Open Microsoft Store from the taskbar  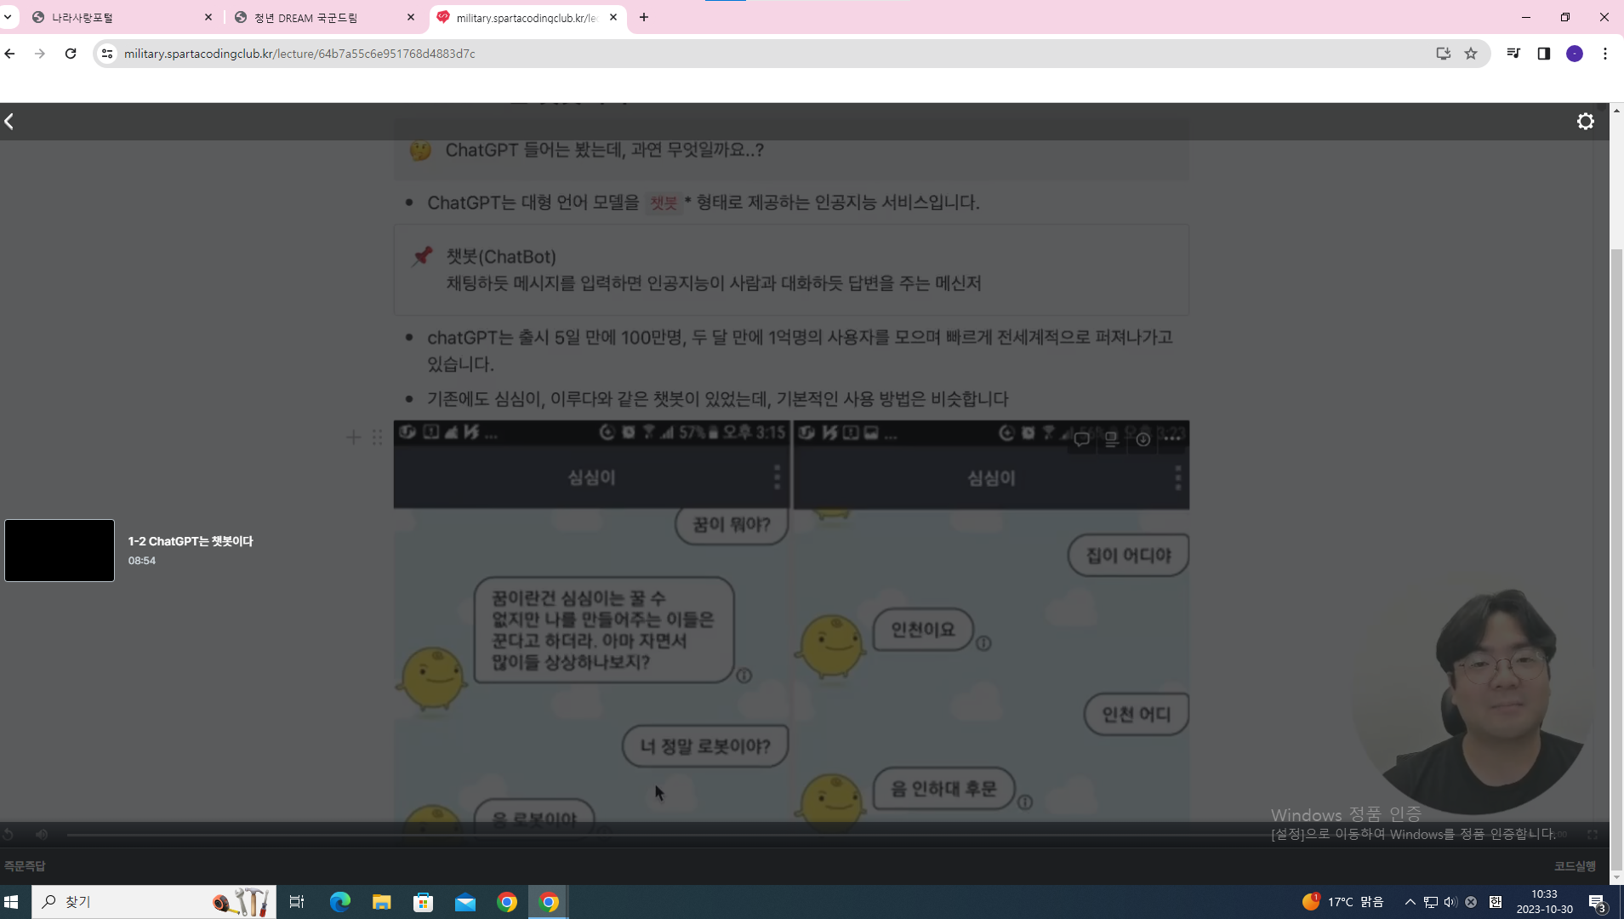pos(423,902)
